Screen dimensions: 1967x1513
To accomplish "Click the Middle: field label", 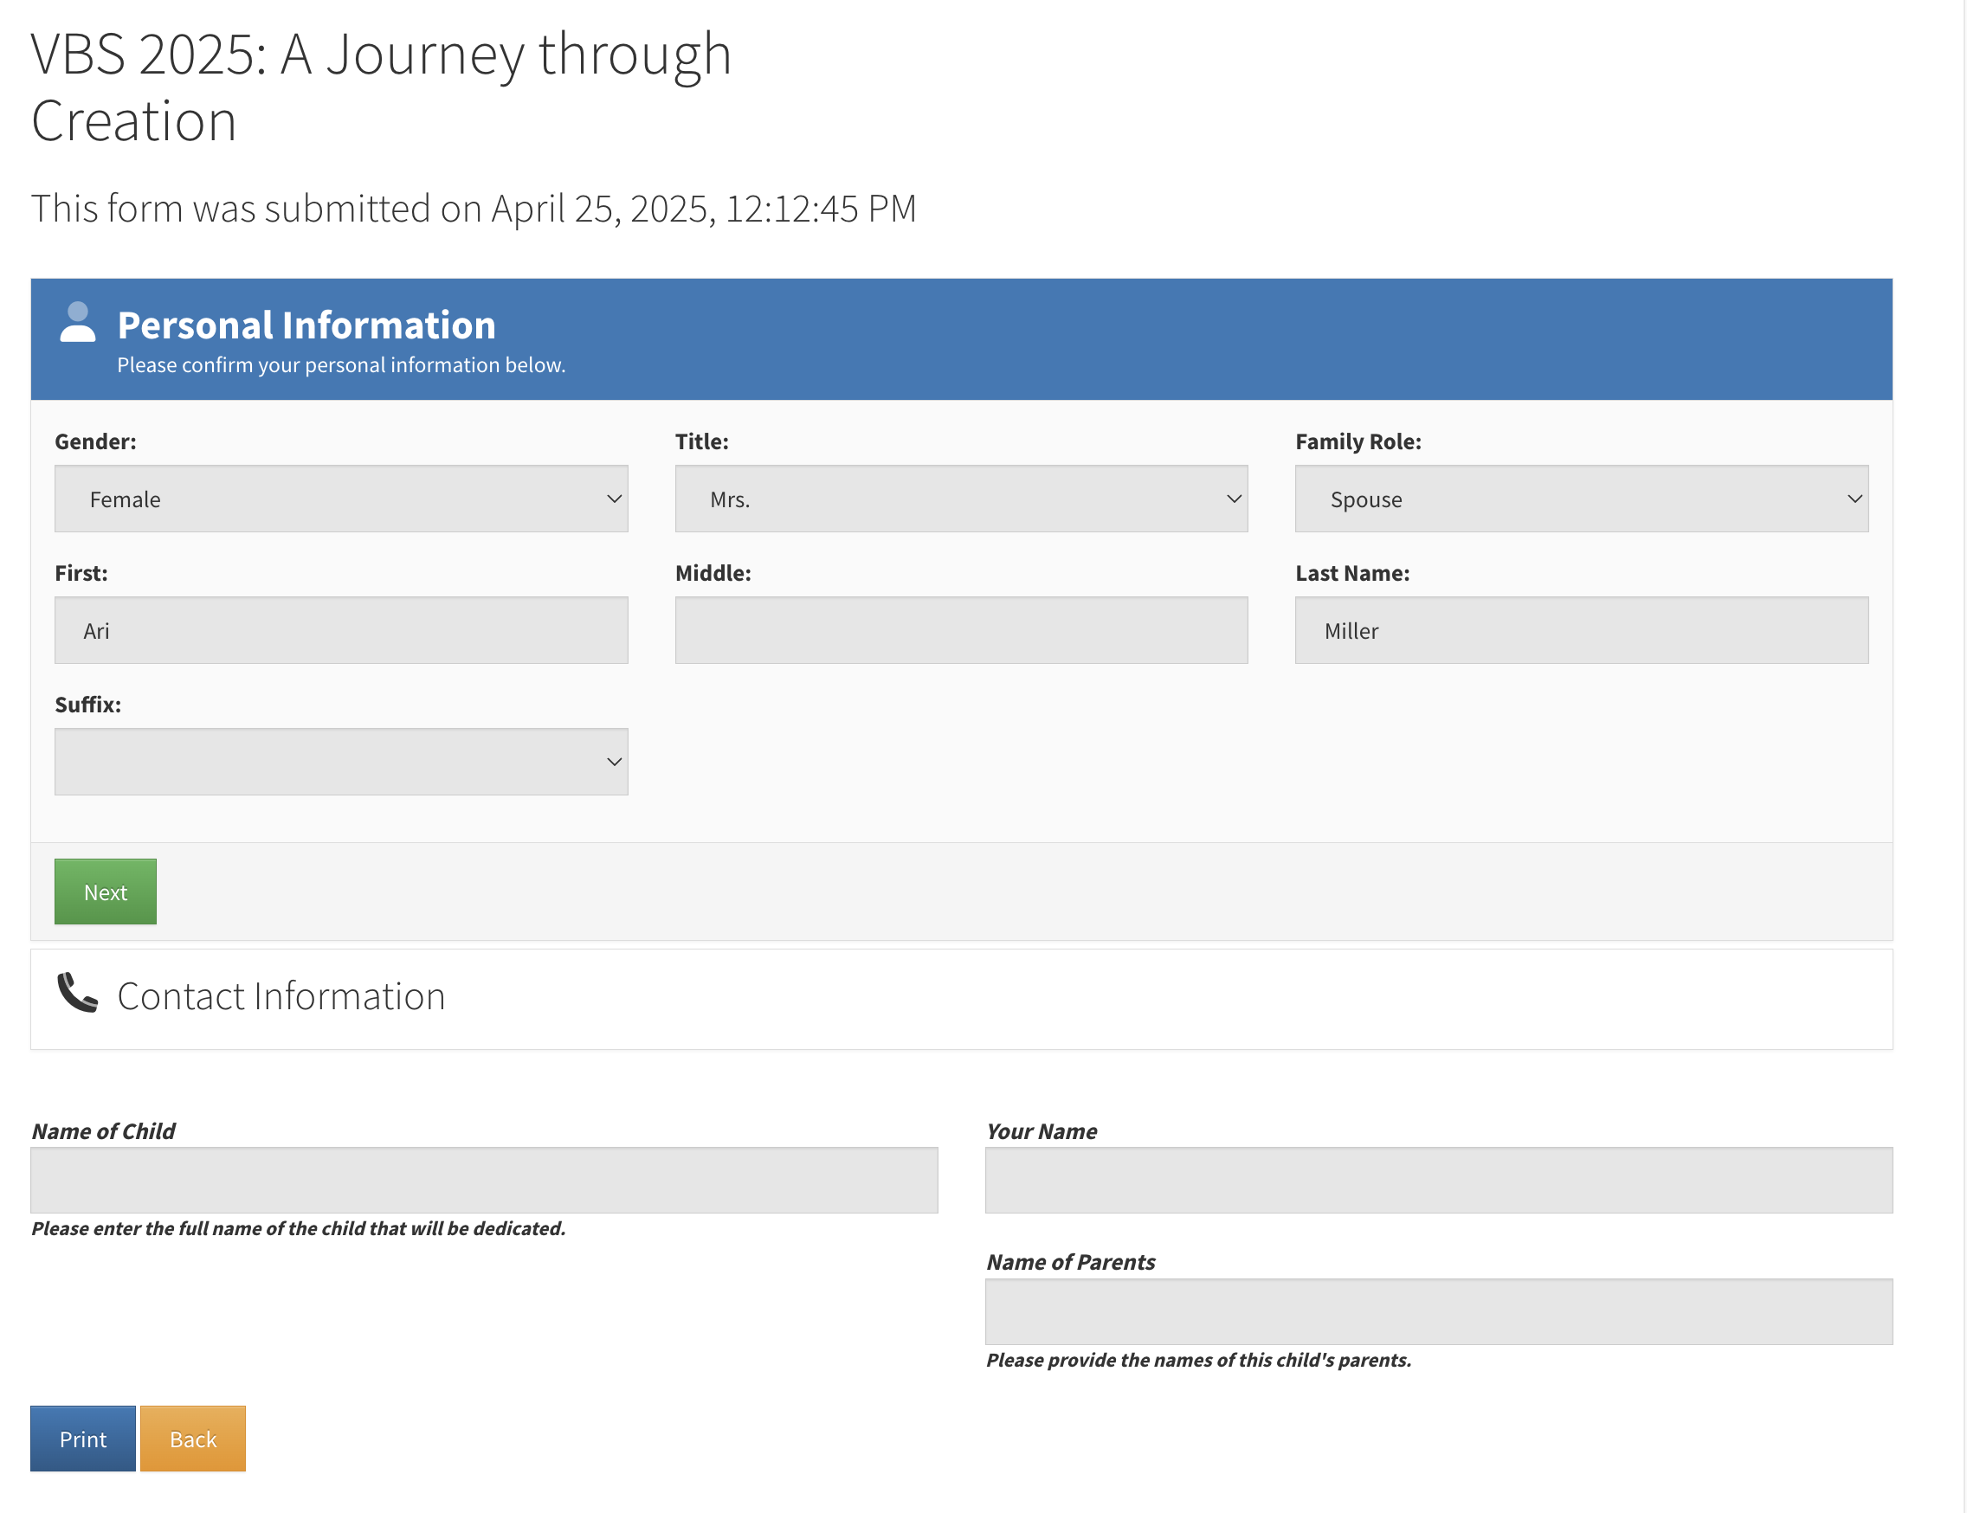I will 713,573.
